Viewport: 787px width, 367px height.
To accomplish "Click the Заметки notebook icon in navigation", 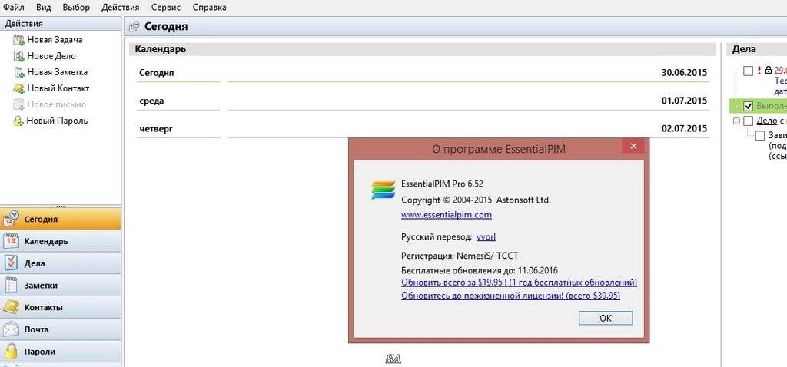I will pyautogui.click(x=11, y=286).
